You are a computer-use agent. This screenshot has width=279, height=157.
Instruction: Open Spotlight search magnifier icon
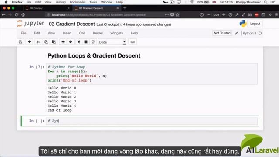click(x=265, y=2)
